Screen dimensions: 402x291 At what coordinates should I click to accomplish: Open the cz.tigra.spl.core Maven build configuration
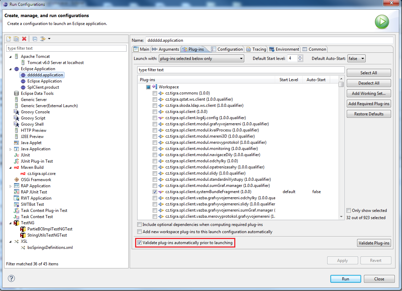tap(42, 174)
